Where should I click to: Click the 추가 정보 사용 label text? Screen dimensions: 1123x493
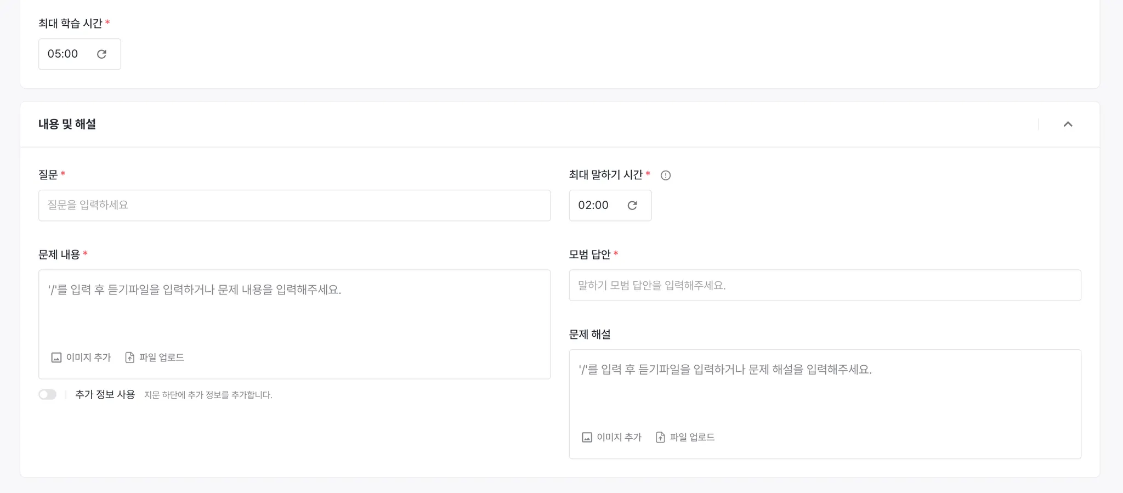coord(105,395)
